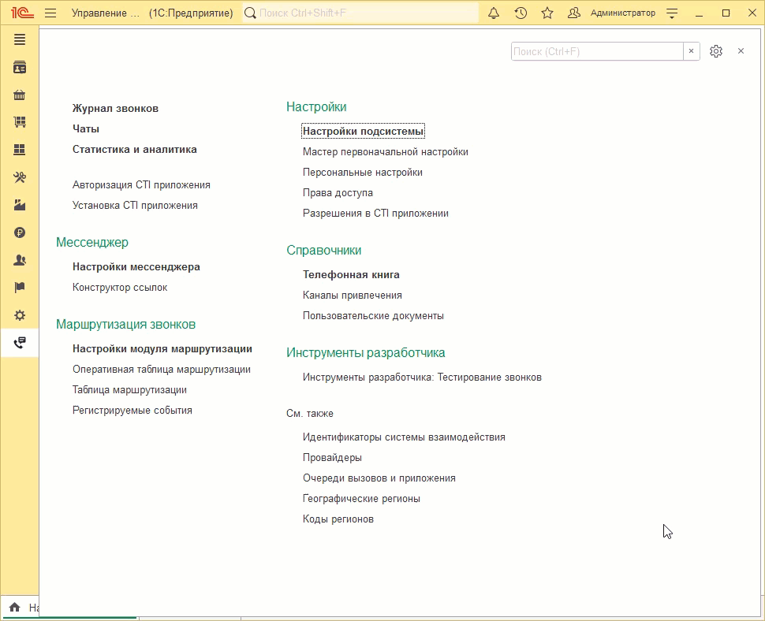
Task: Open the flag section in sidebar
Action: coord(20,288)
